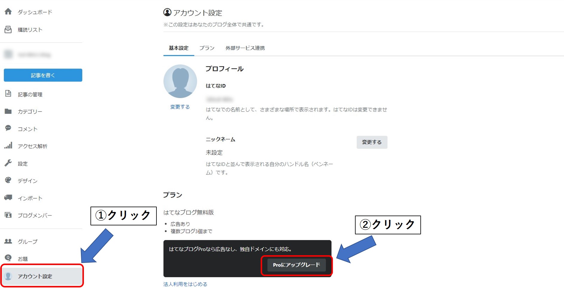Click the article management document icon
The width and height of the screenshot is (564, 288).
coord(8,94)
